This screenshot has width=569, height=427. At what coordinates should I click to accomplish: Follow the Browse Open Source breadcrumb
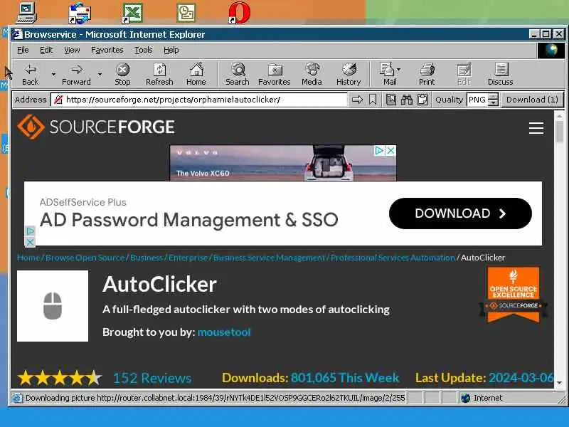[x=85, y=258]
